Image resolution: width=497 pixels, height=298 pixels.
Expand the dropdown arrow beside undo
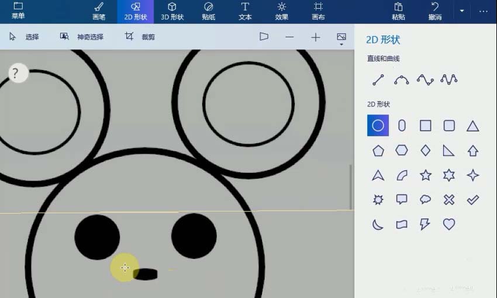coord(462,11)
